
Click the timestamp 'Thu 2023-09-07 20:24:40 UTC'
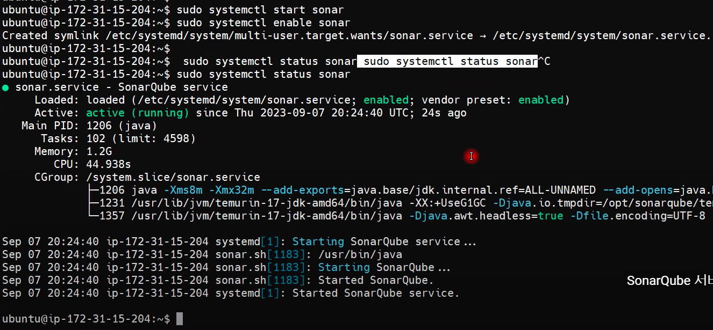click(322, 113)
